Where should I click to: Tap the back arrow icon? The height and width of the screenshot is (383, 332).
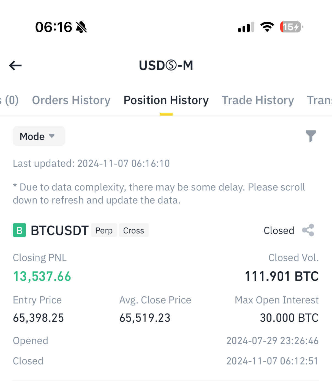(15, 65)
